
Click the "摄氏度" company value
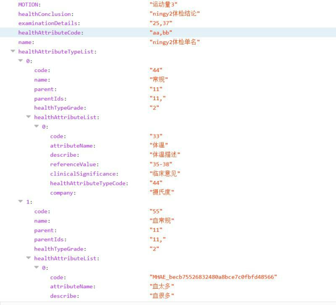click(x=162, y=193)
